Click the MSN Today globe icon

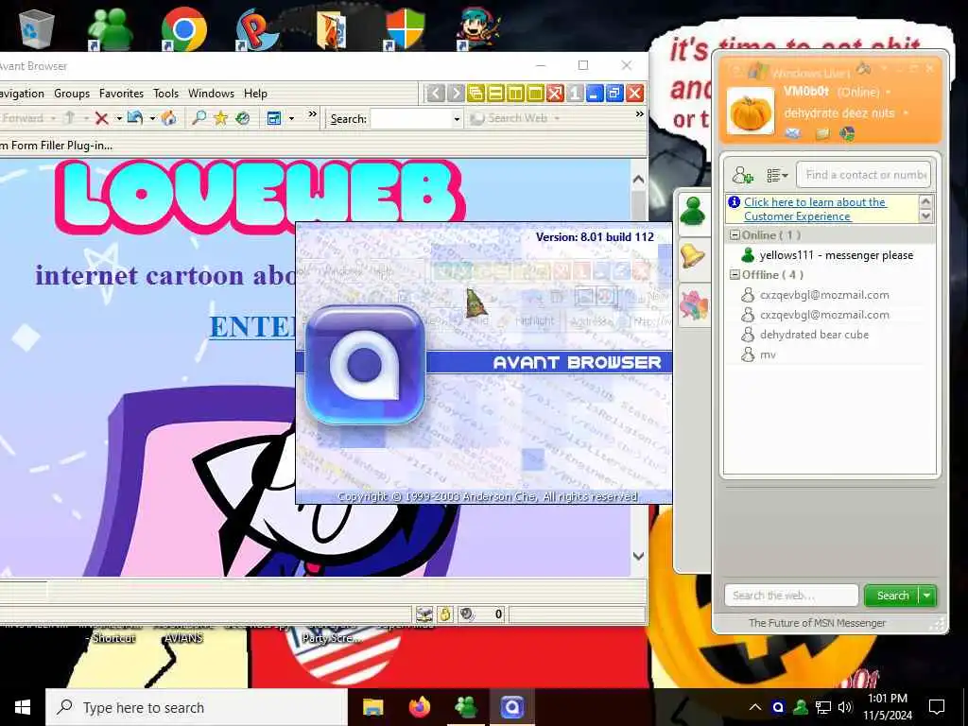click(x=848, y=133)
